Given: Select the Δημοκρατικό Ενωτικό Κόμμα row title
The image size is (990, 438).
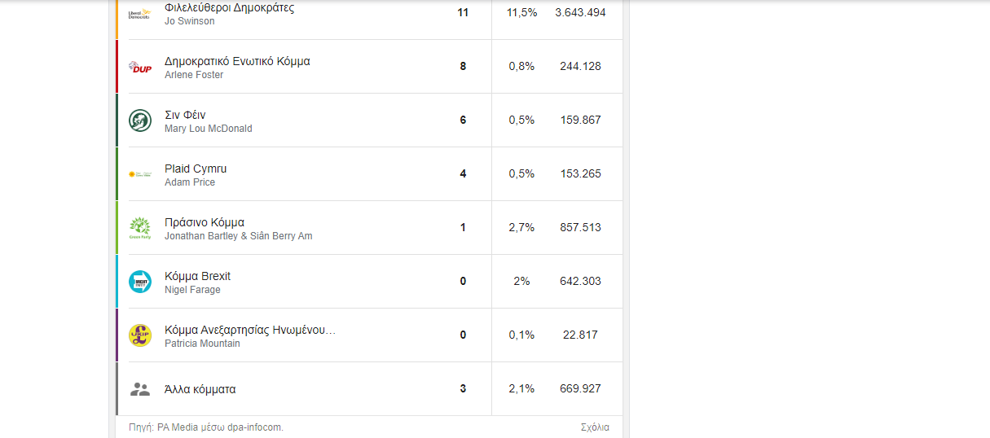Looking at the screenshot, I should click(x=237, y=61).
